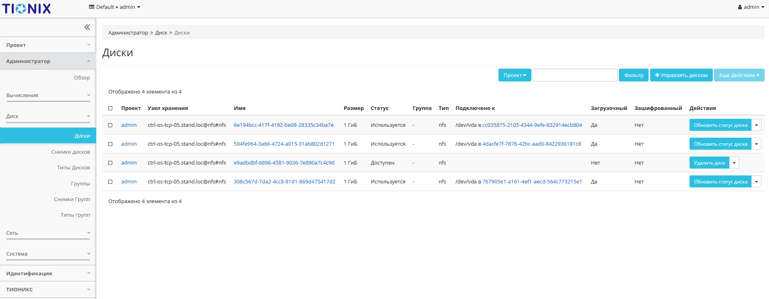Screen dimensions: 769x299
Task: Expand the Проект sidebar section
Action: [48, 45]
